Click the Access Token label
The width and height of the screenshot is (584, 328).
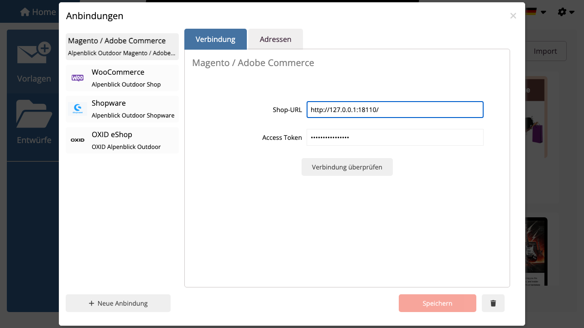[282, 138]
